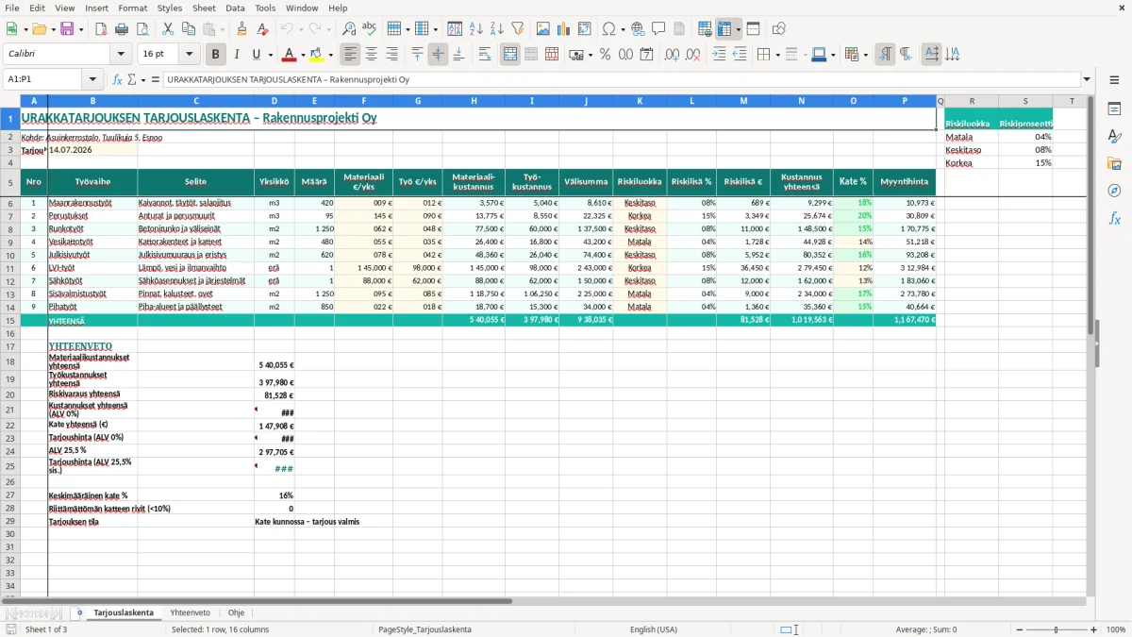
Task: Insert a chart using chart icon
Action: 564,29
